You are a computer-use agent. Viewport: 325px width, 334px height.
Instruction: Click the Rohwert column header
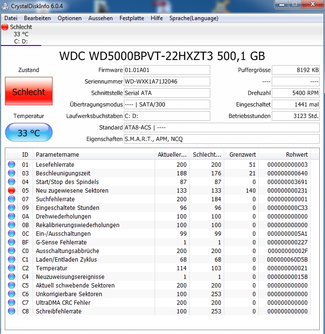click(285, 155)
